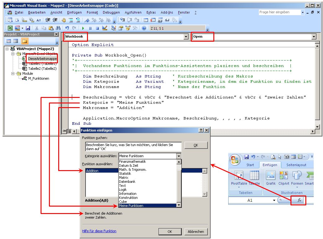Open the Toolbox hammer-and-wrench icon
Viewport: 323px width, 239px height.
coord(135,28)
